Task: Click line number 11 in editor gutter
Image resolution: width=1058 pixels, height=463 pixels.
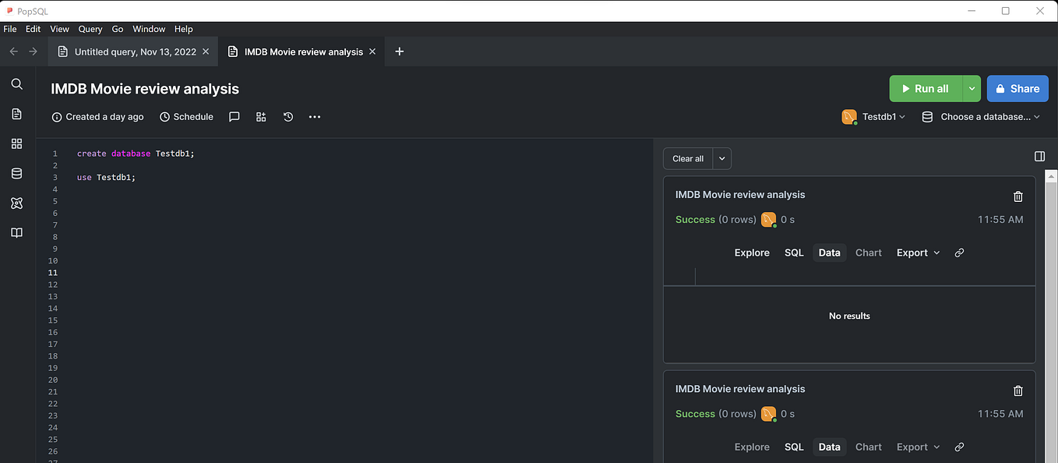Action: tap(53, 273)
